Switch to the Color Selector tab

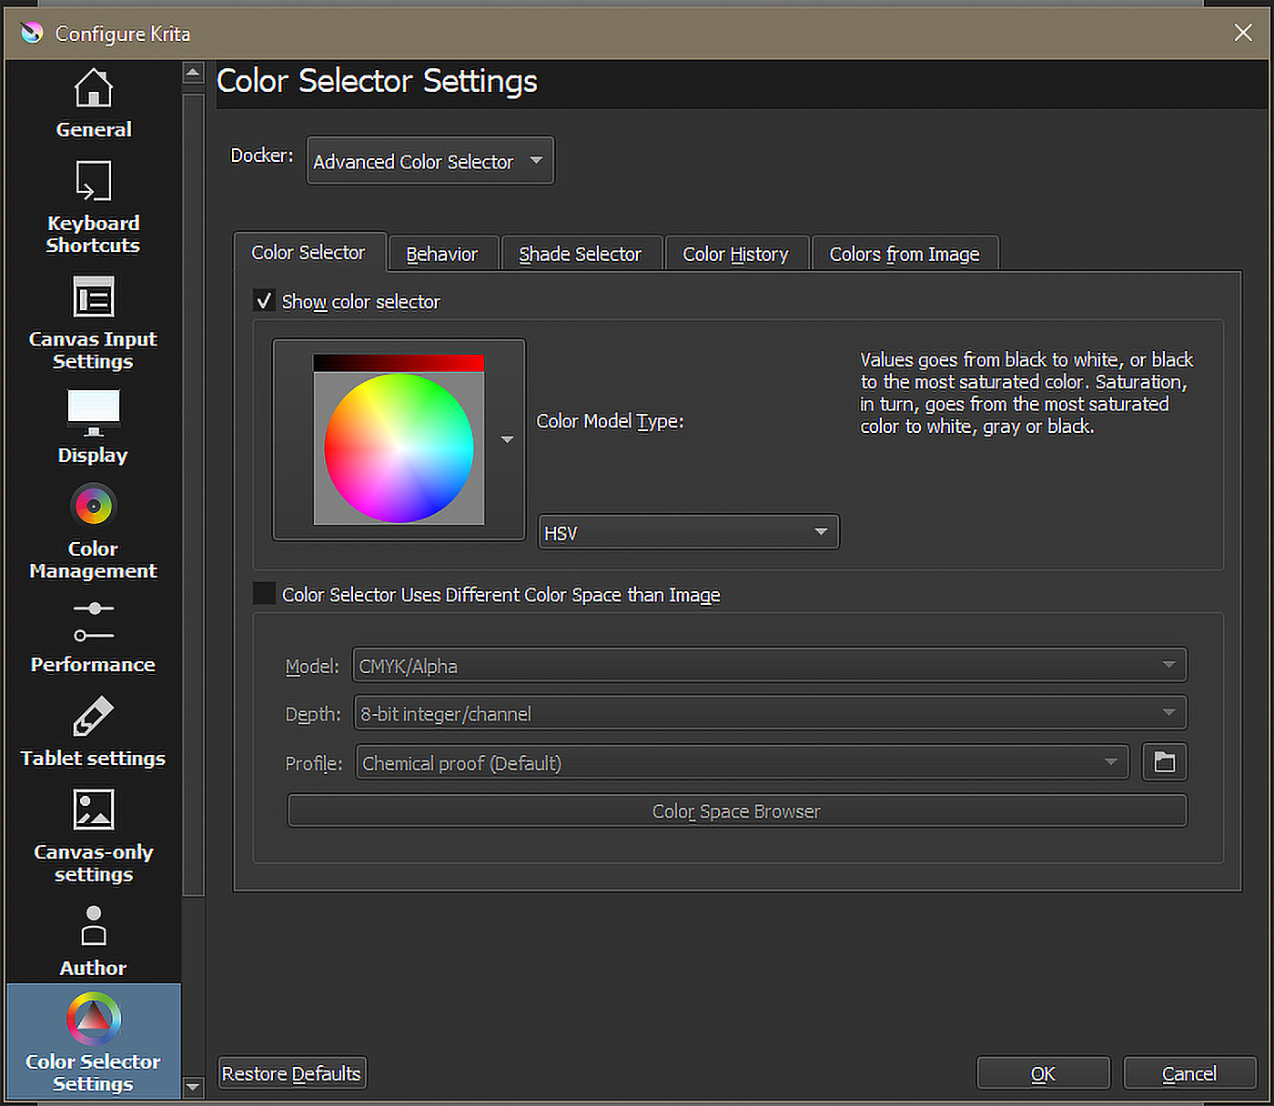[308, 253]
